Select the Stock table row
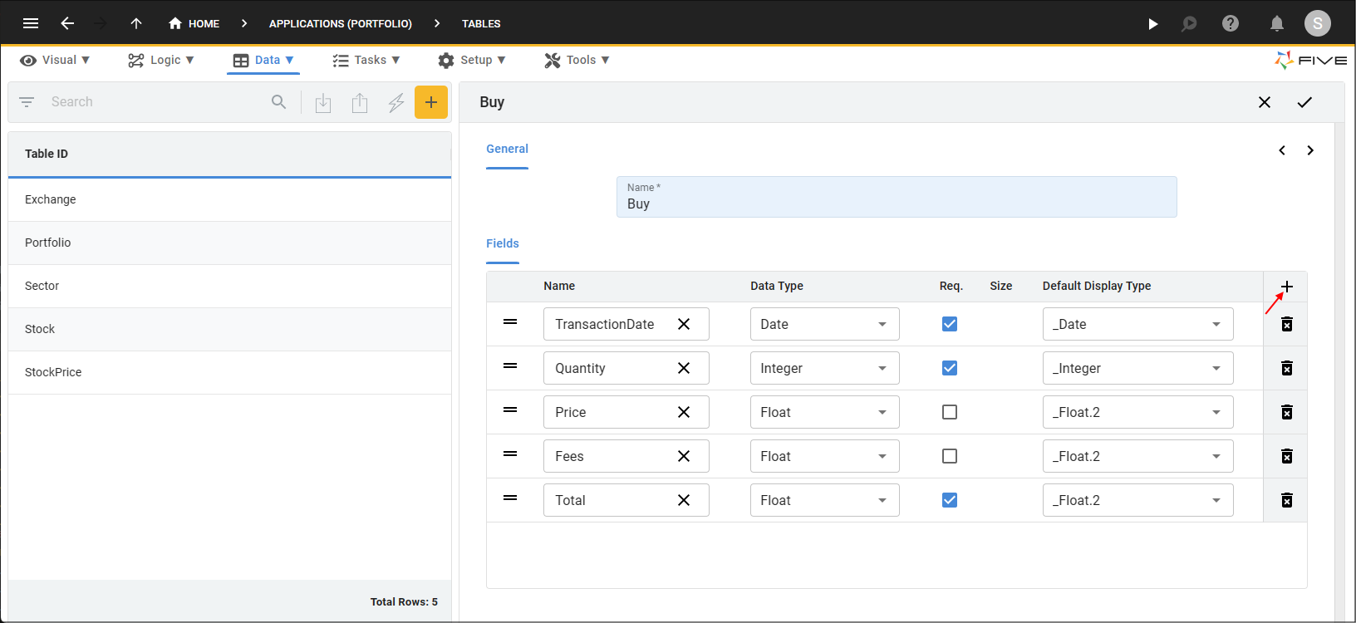 pyautogui.click(x=229, y=329)
